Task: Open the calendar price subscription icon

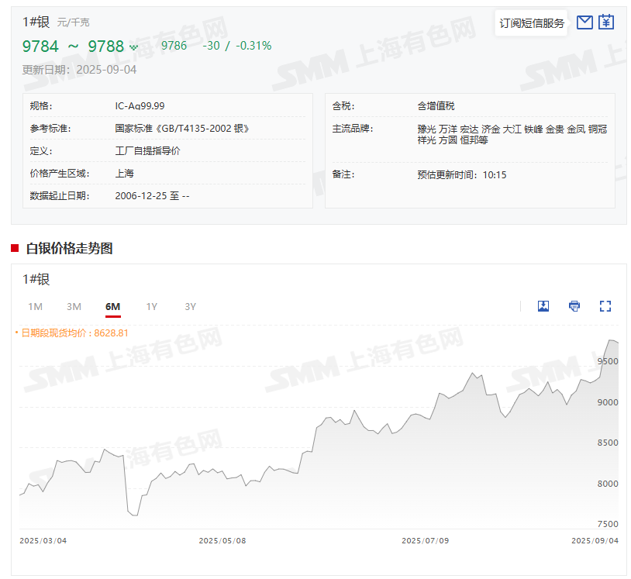Action: 606,22
